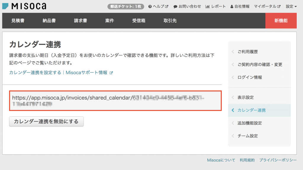Go to the 納品書 tab
This screenshot has width=303, height=170.
pyautogui.click(x=49, y=21)
